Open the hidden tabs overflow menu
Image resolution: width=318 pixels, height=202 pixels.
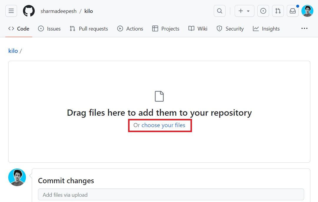[x=304, y=28]
